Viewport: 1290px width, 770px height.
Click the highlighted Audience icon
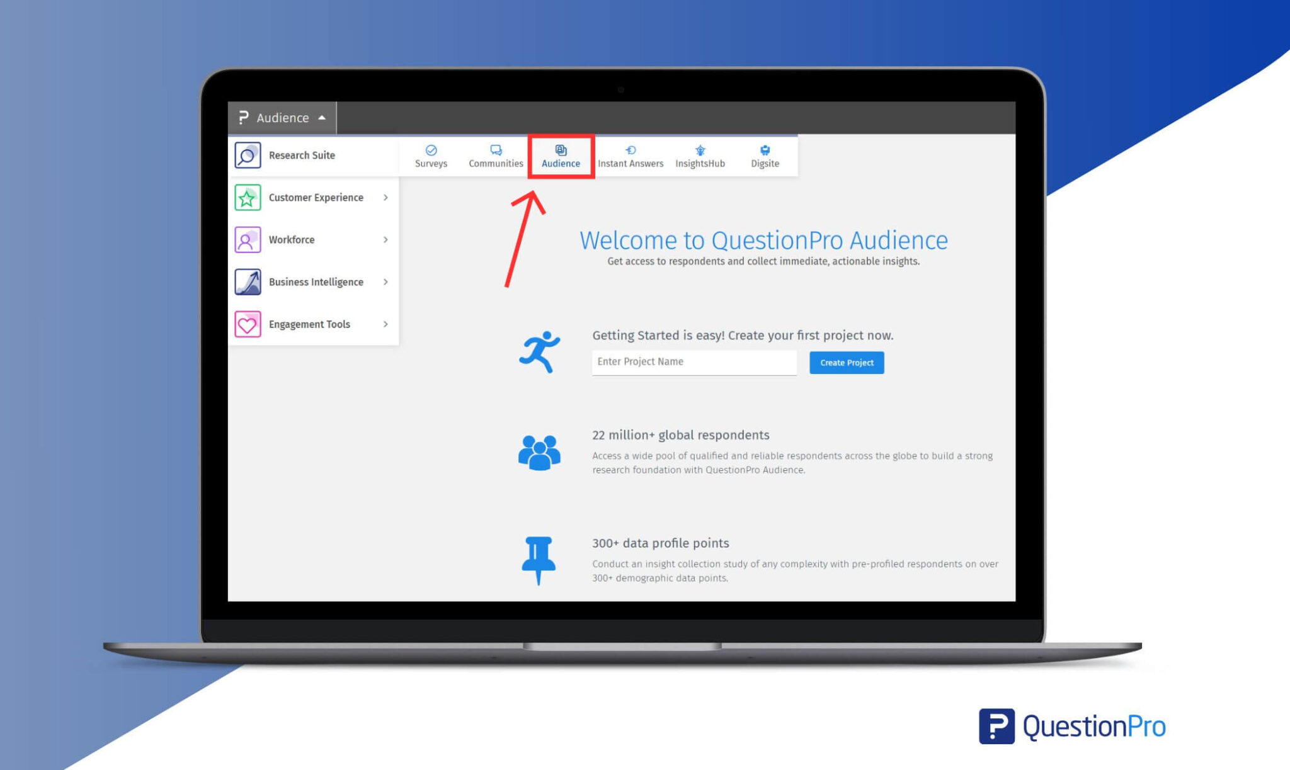pos(561,150)
